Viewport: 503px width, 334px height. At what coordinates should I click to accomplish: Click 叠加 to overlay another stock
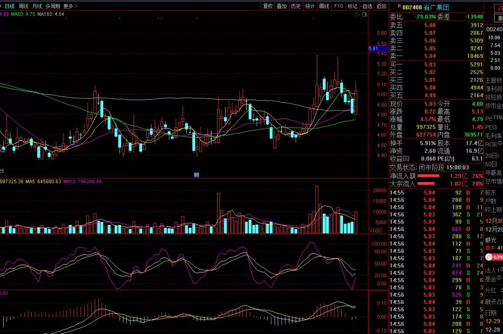[282, 6]
